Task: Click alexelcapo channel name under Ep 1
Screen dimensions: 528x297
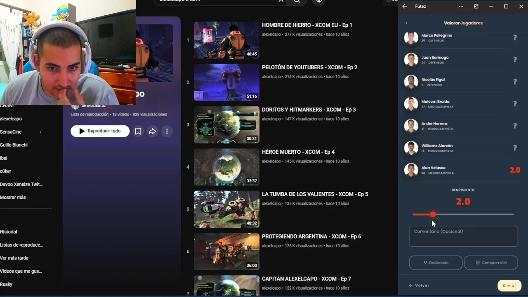Action: pyautogui.click(x=271, y=35)
